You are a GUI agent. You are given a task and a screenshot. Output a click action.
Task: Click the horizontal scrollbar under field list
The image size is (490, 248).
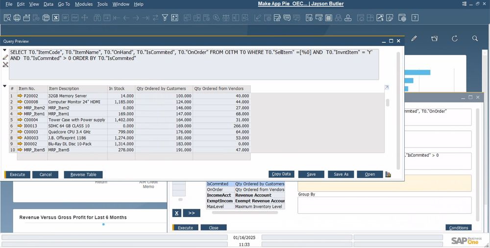[245, 212]
